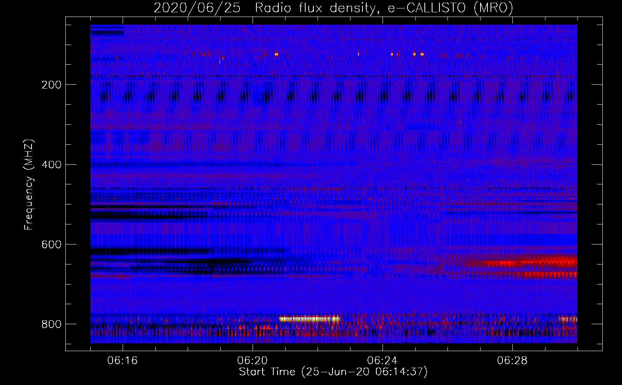Click the 'Start Time (25-Jun-20 06:14:37)' label
The width and height of the screenshot is (622, 385).
333,372
